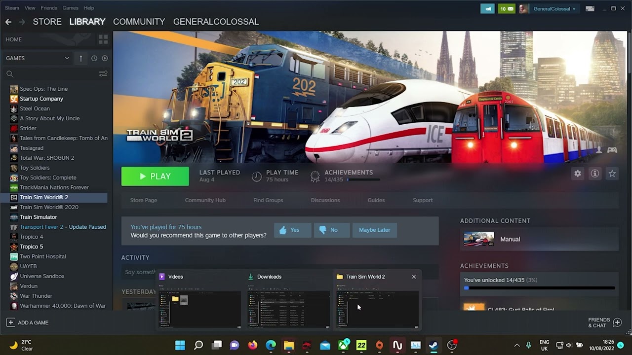This screenshot has width=632, height=355.
Task: Open the Discussions link
Action: coord(325,200)
